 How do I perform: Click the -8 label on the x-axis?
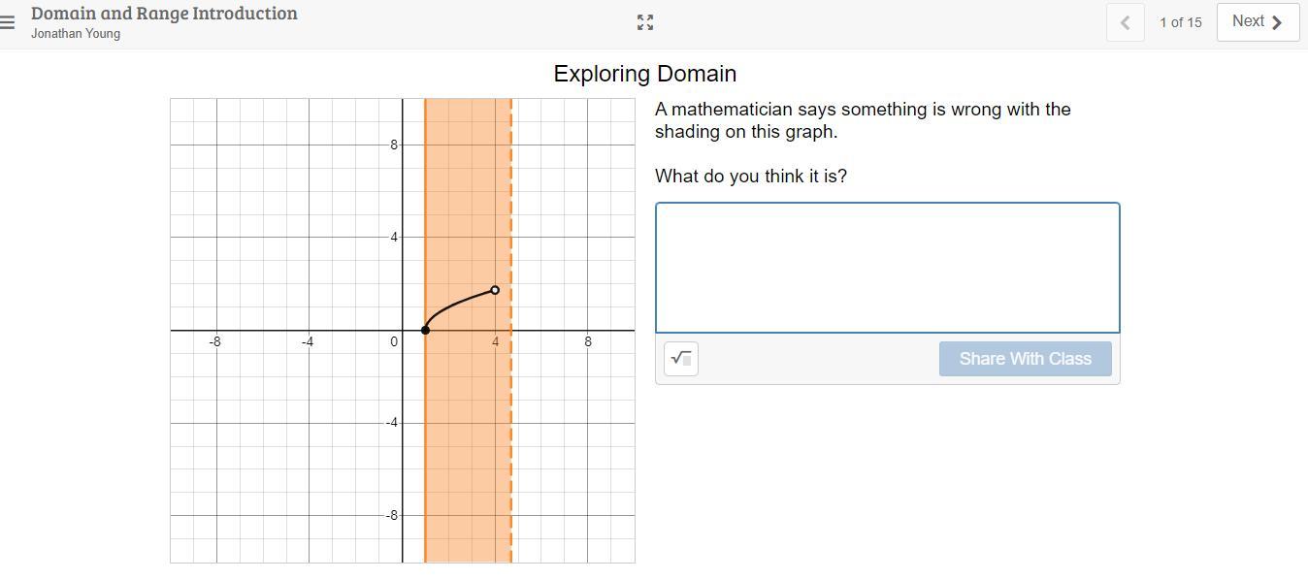[214, 341]
